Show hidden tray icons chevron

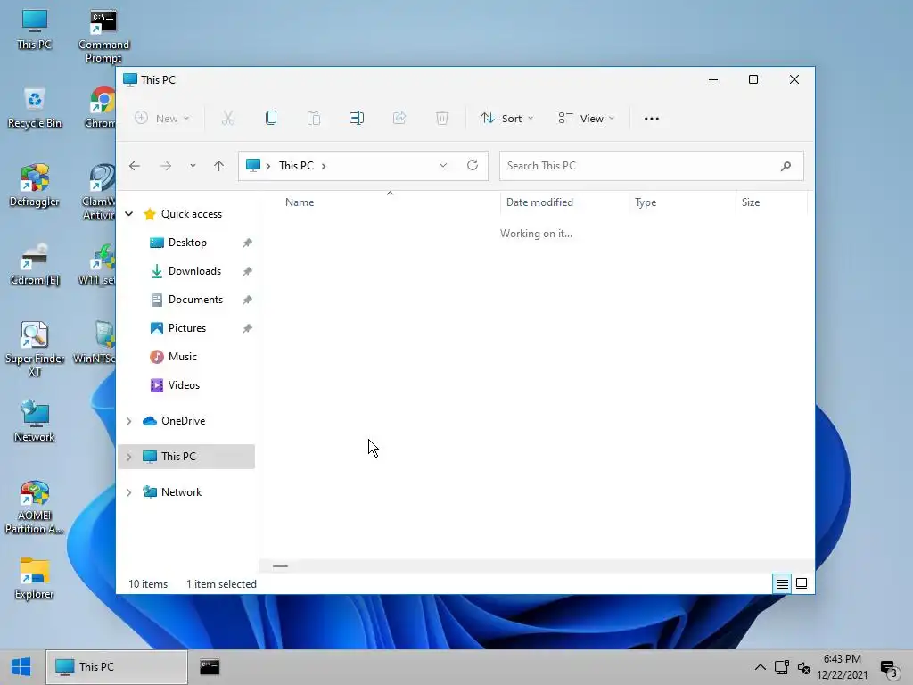coord(760,667)
